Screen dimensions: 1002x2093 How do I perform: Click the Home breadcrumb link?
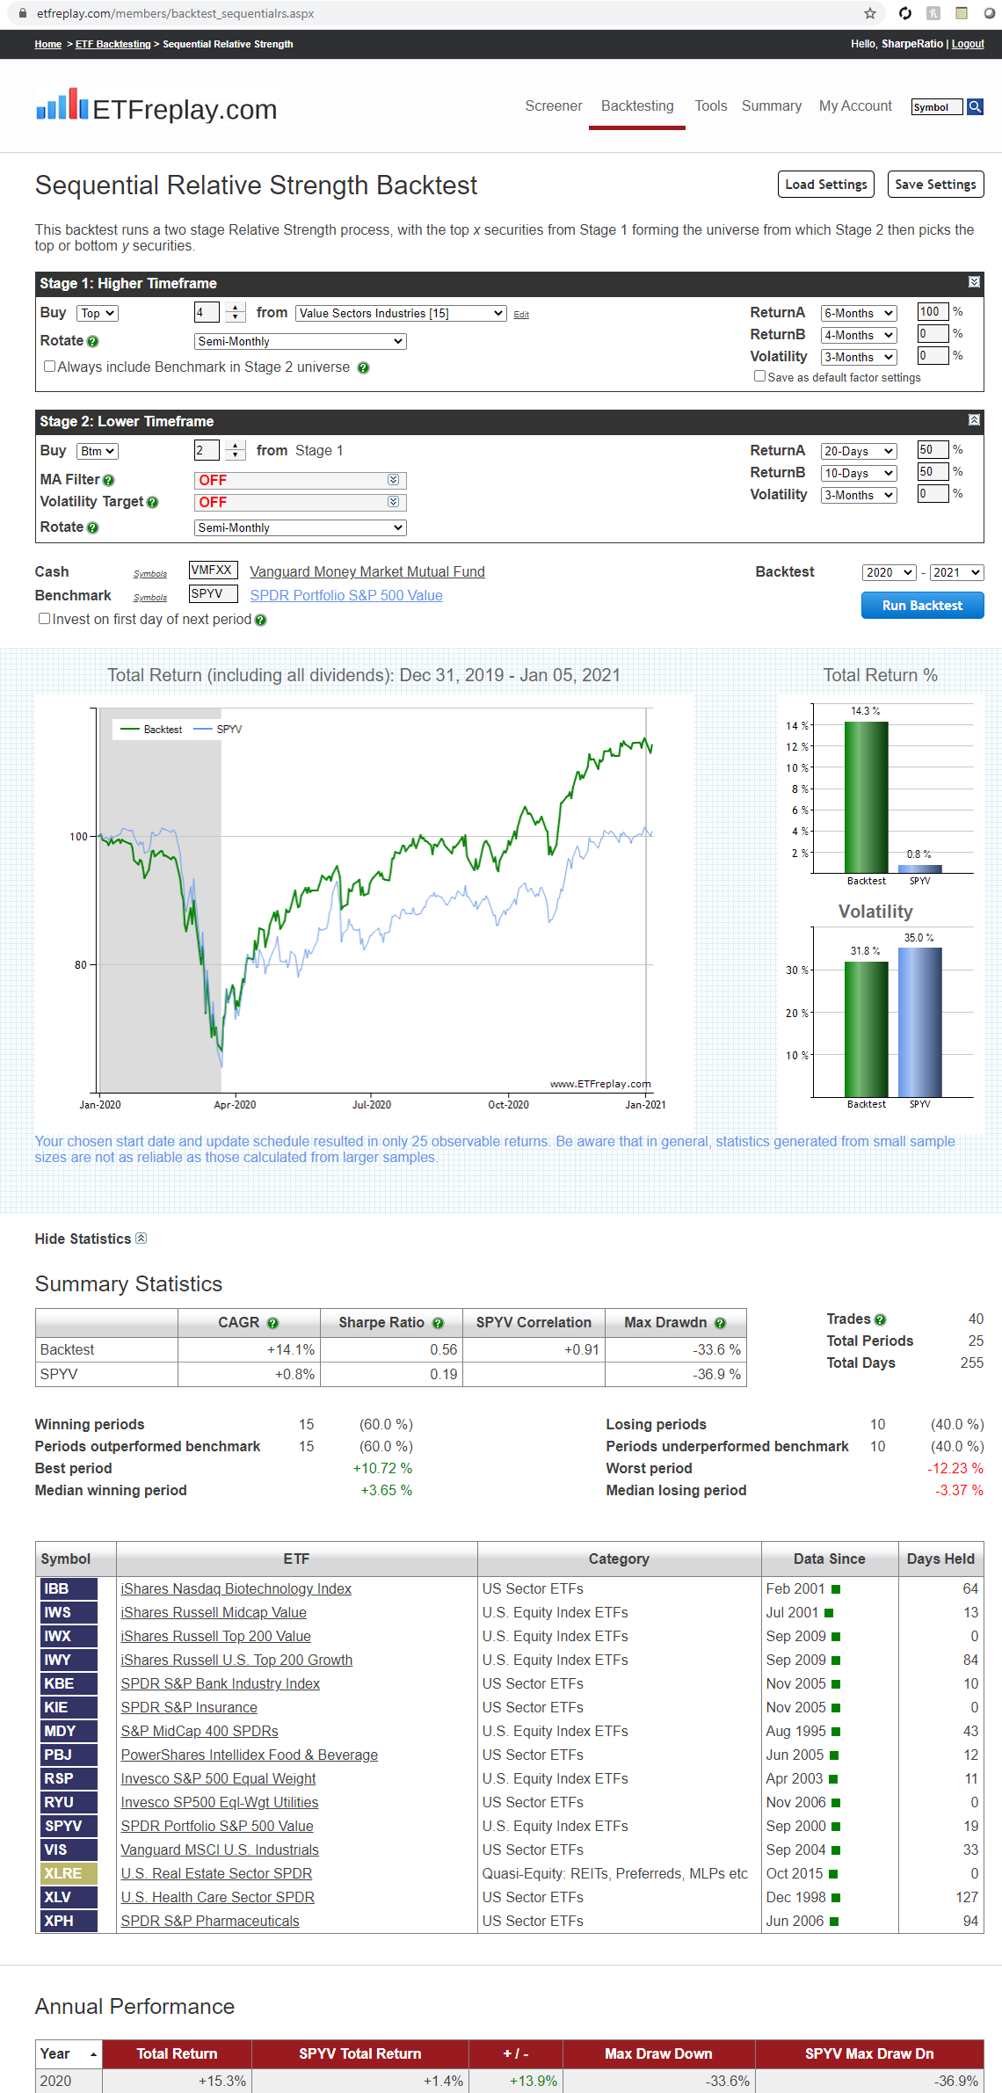(48, 44)
